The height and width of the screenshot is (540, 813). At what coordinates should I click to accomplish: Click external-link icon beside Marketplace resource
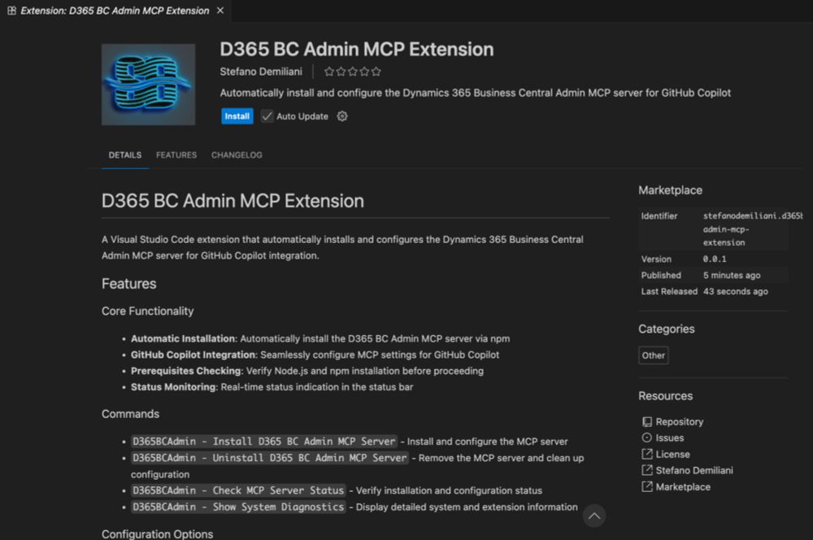[x=646, y=487]
